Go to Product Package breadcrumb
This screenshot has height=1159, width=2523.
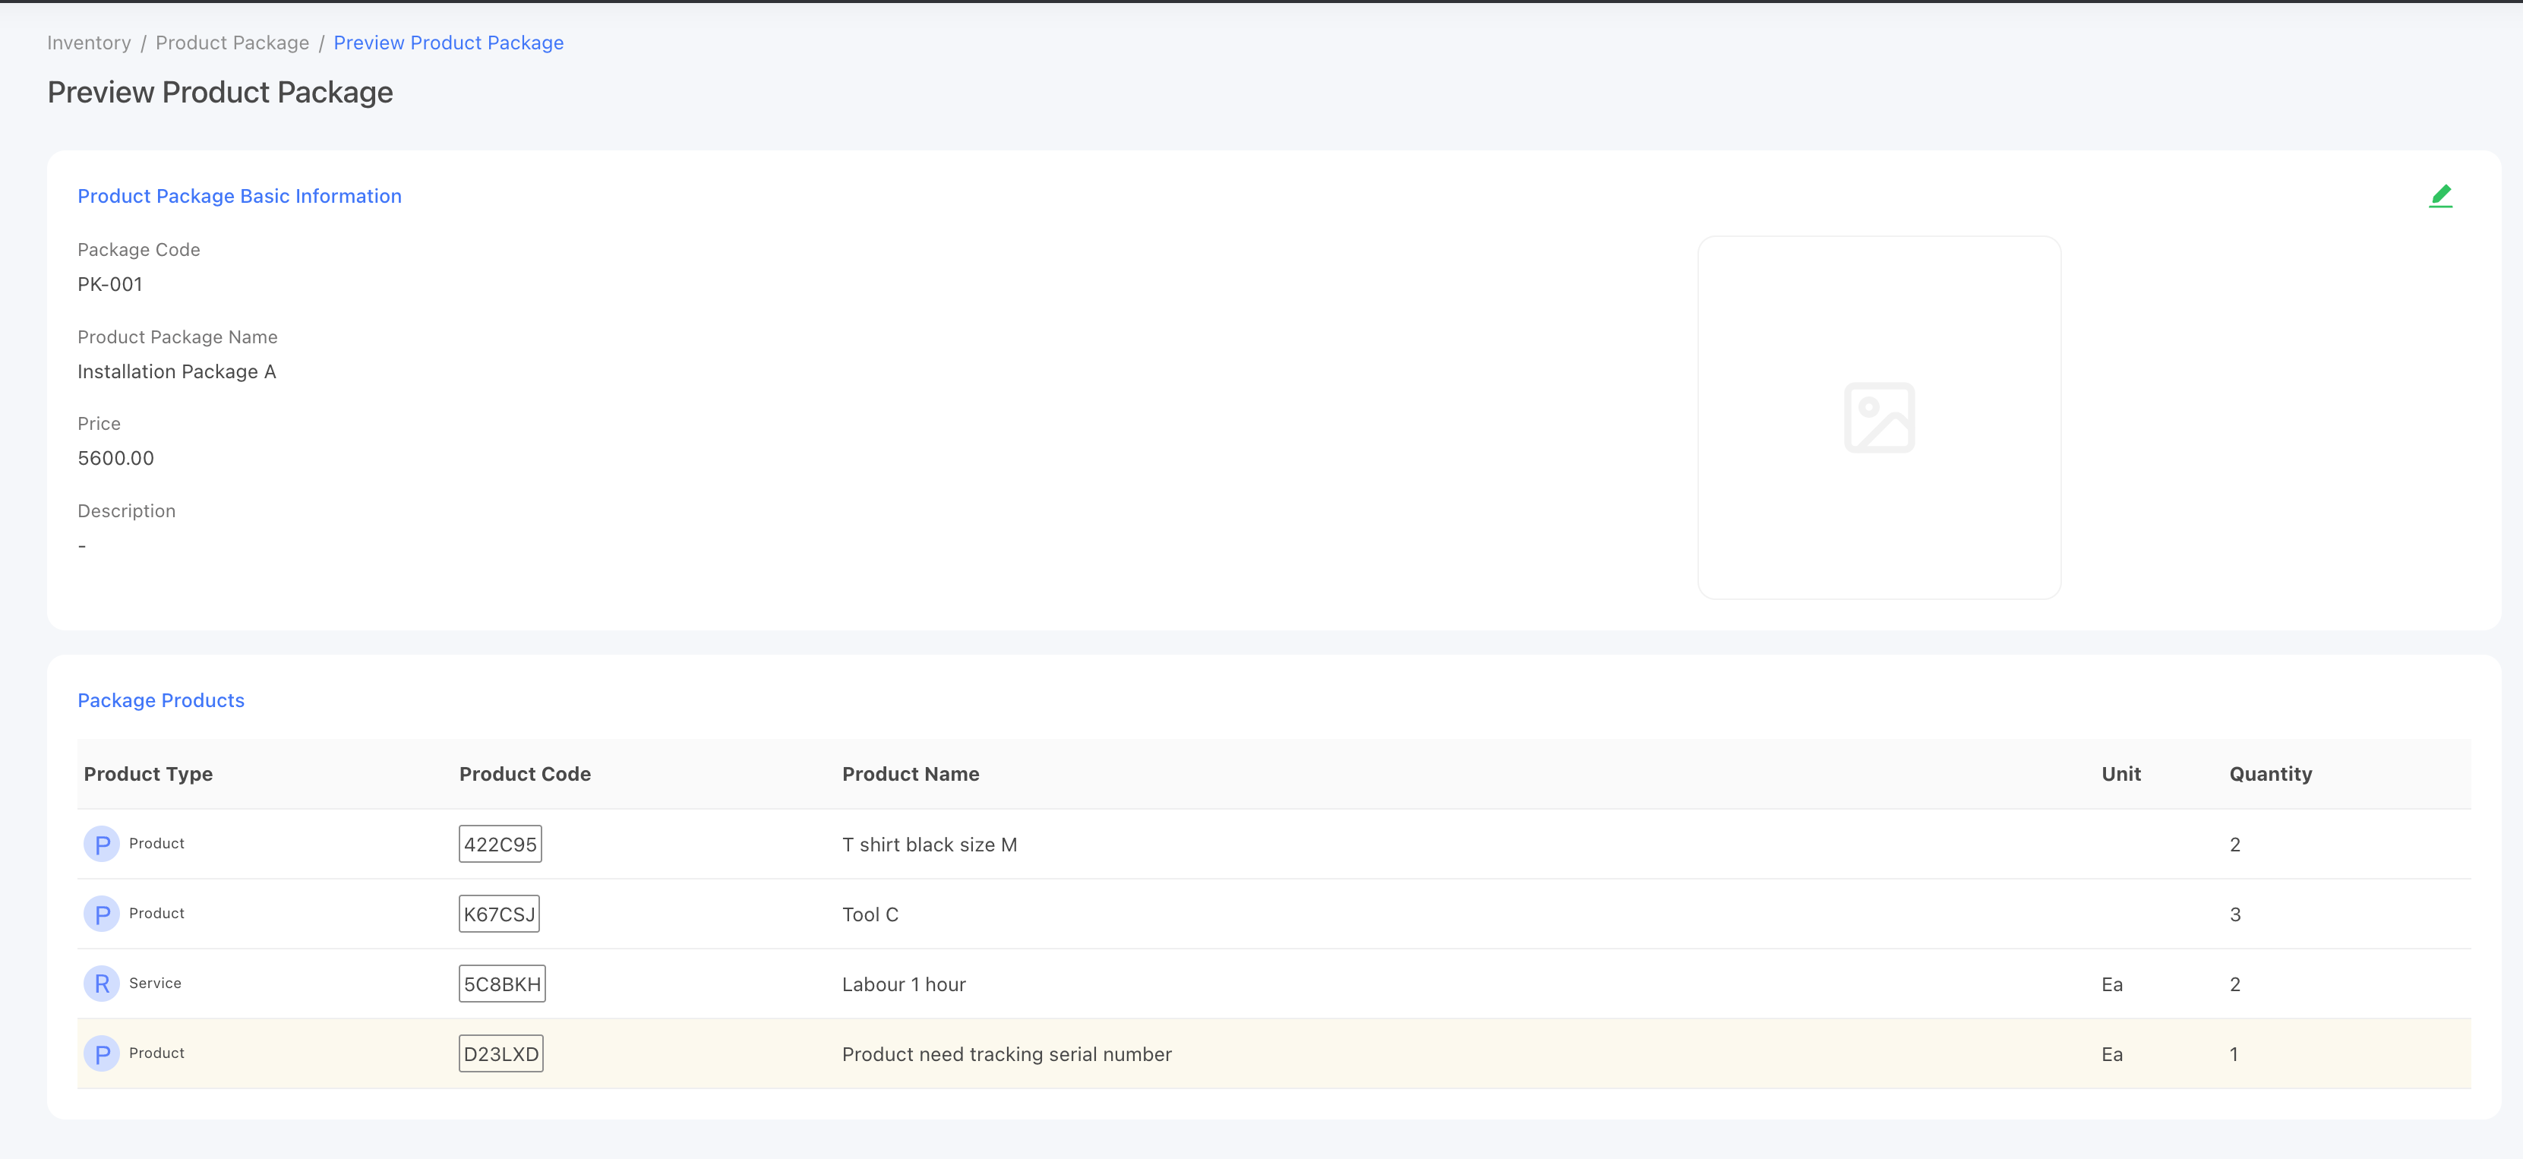coord(232,43)
